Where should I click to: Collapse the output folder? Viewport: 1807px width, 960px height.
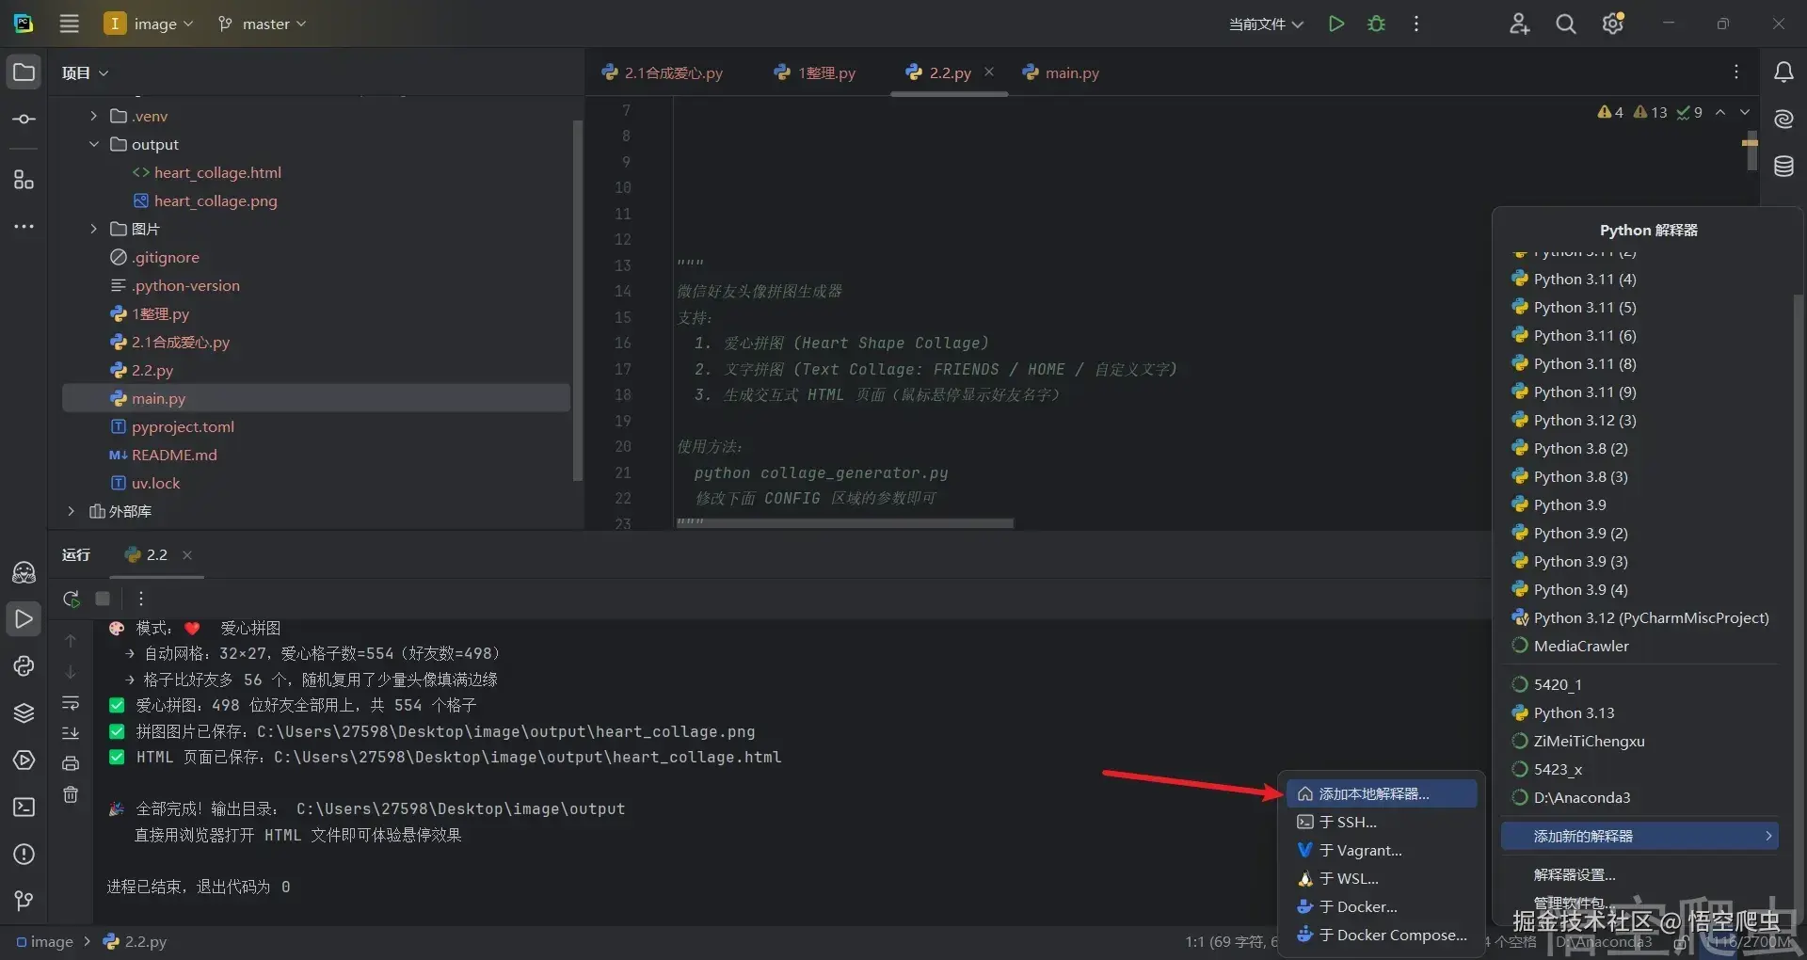tap(93, 144)
